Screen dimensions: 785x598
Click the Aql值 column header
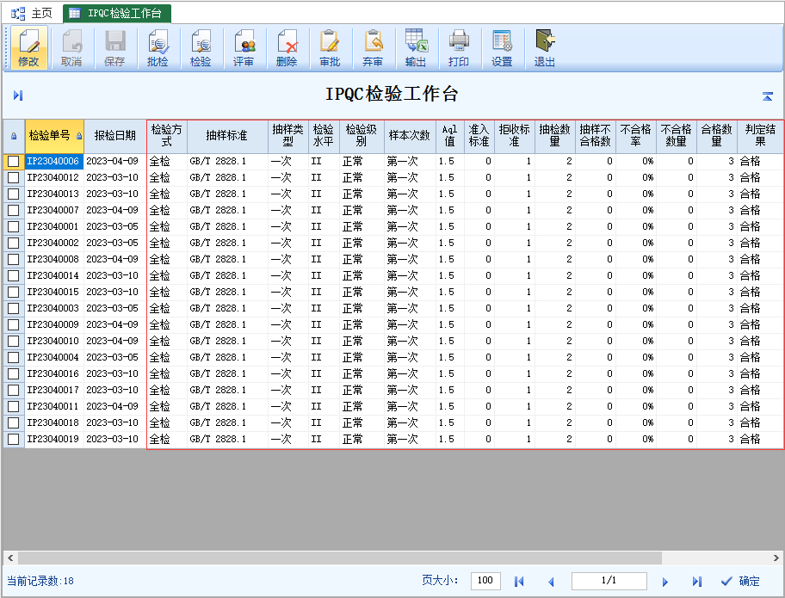[450, 136]
